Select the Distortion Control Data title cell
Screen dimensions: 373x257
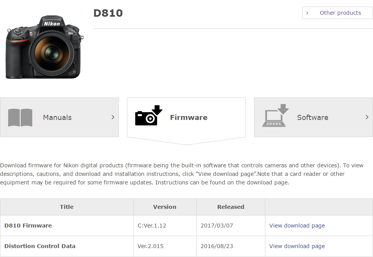click(x=66, y=246)
